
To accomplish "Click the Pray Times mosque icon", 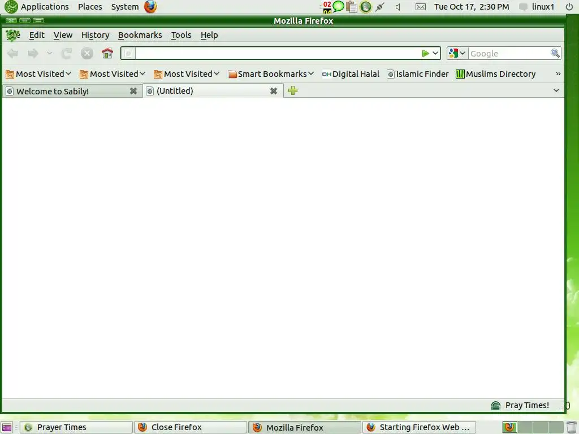I will tap(496, 406).
